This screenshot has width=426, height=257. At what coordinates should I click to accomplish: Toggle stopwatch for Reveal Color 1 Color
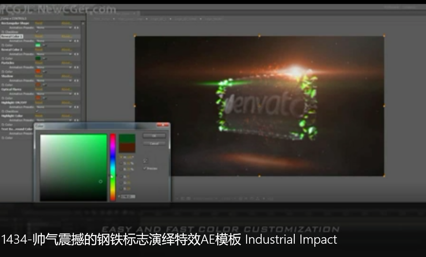tap(3, 45)
